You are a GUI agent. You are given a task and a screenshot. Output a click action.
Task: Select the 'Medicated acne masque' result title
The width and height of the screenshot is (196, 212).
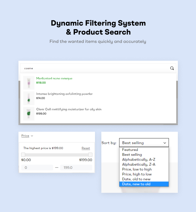click(x=54, y=78)
